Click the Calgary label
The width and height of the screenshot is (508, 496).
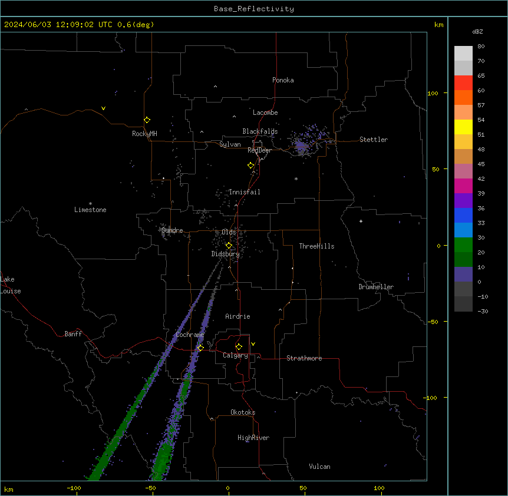(235, 355)
